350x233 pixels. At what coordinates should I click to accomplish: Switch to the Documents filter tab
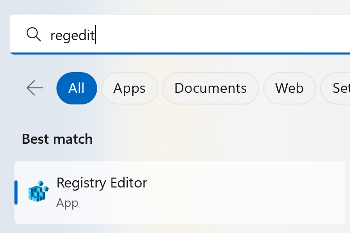click(210, 88)
